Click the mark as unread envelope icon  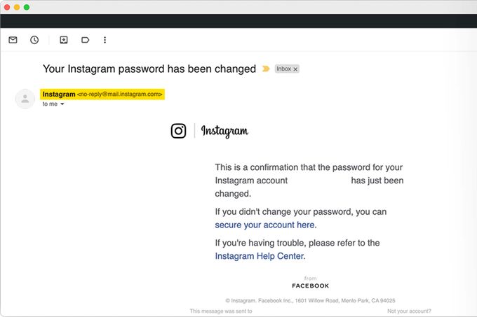13,40
